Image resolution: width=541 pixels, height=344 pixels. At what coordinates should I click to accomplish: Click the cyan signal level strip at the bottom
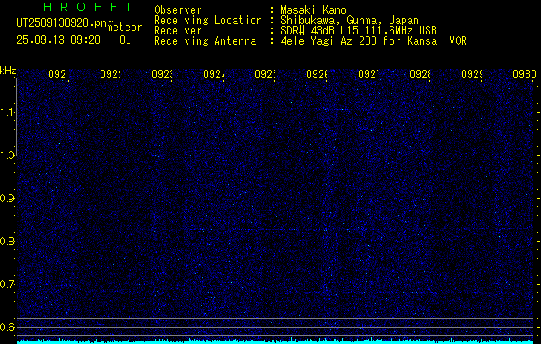click(275, 341)
